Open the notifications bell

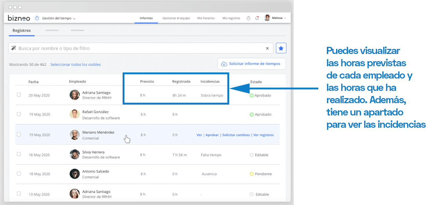tap(257, 18)
